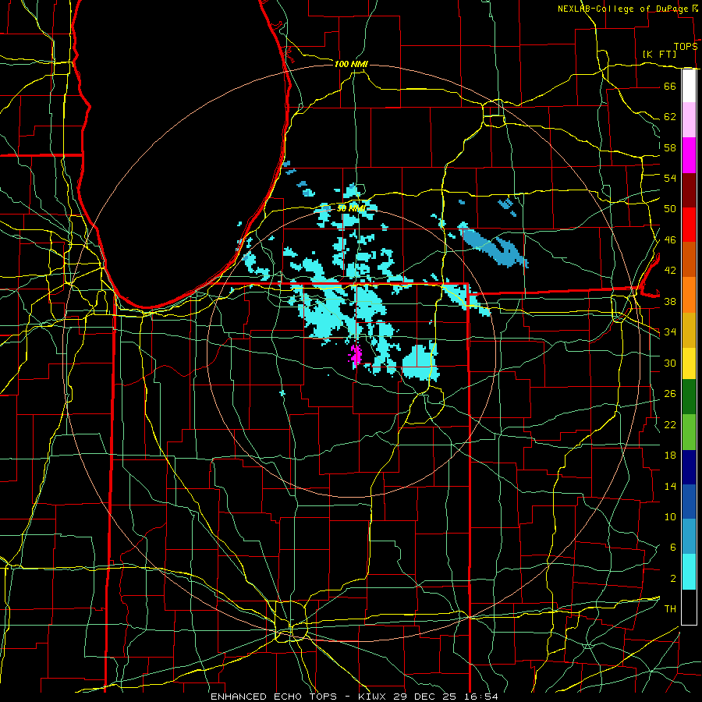Click the ENHANCED ECHO TOPS product title
The image size is (702, 702).
click(x=274, y=697)
